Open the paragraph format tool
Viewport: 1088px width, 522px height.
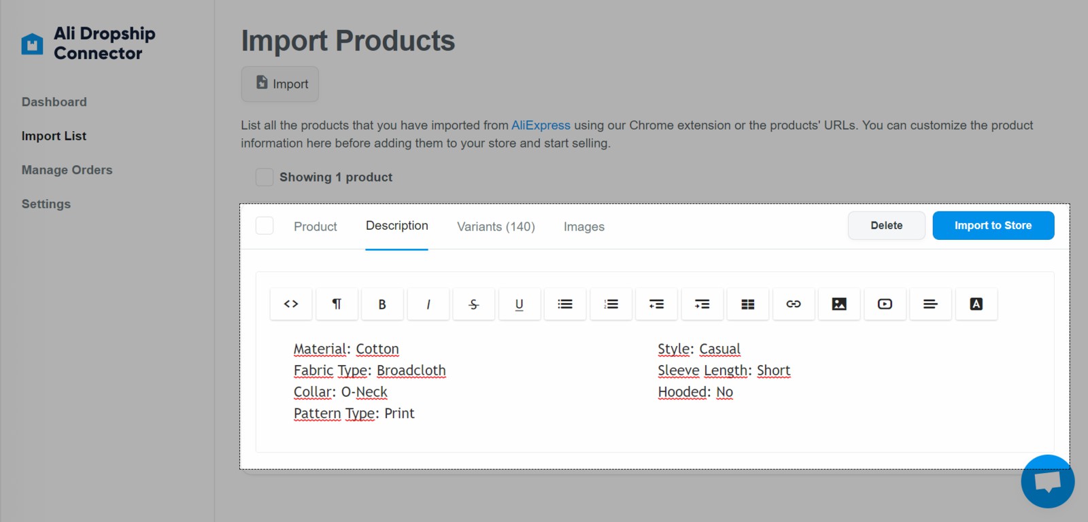click(337, 304)
